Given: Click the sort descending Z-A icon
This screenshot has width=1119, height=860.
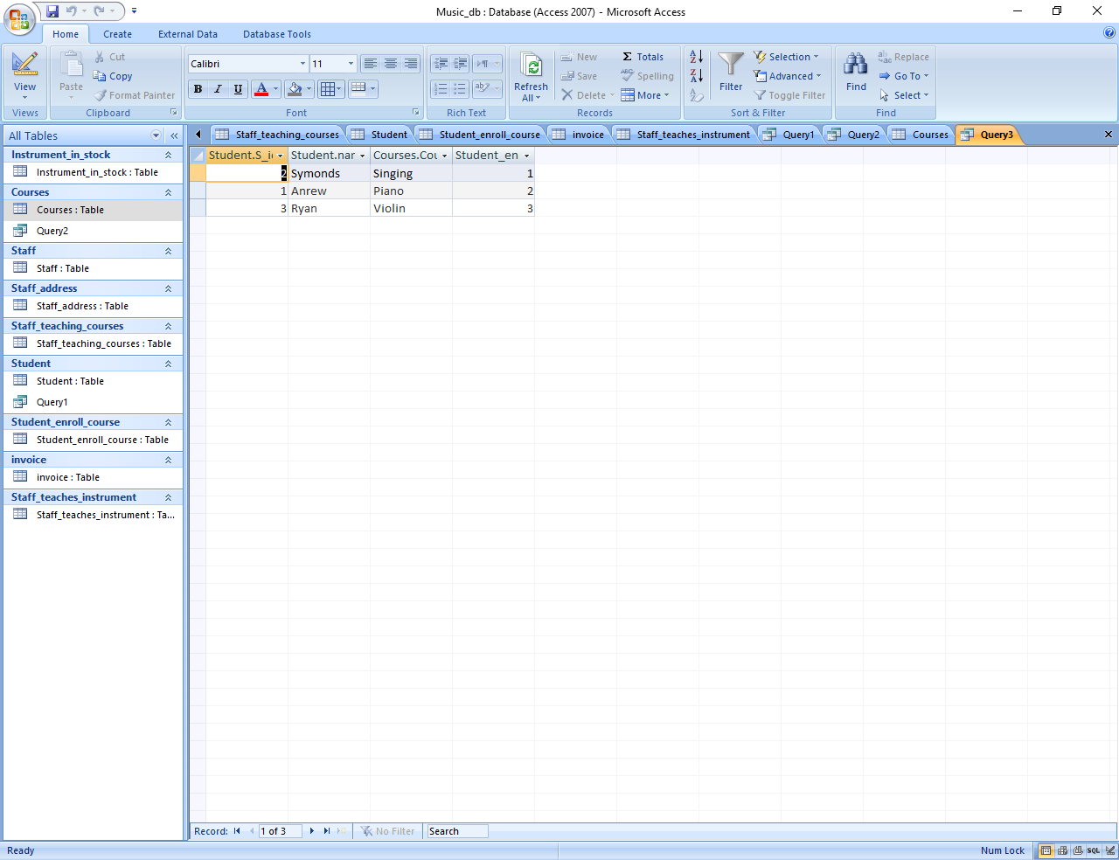Looking at the screenshot, I should click(696, 76).
